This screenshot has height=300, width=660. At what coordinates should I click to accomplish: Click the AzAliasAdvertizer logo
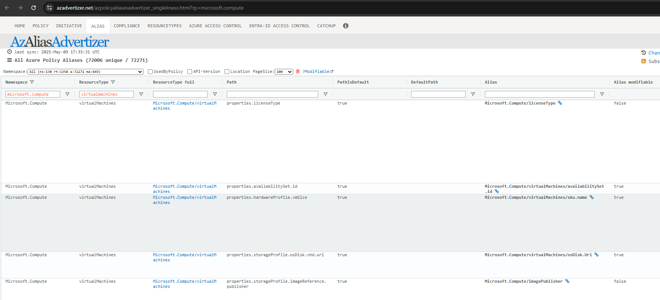point(60,42)
